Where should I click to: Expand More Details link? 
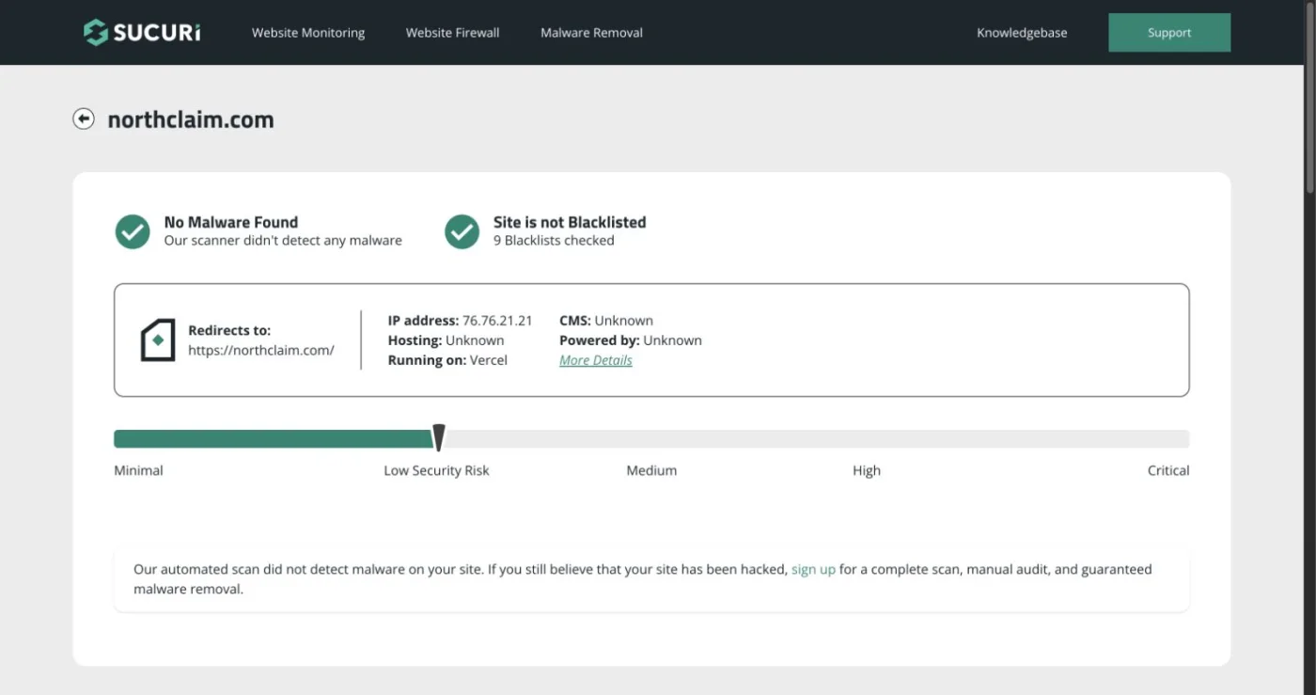pyautogui.click(x=596, y=360)
